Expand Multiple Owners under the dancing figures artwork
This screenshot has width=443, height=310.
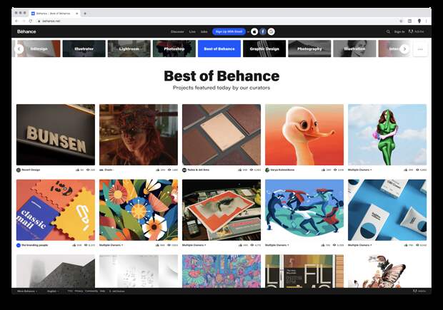pyautogui.click(x=277, y=245)
